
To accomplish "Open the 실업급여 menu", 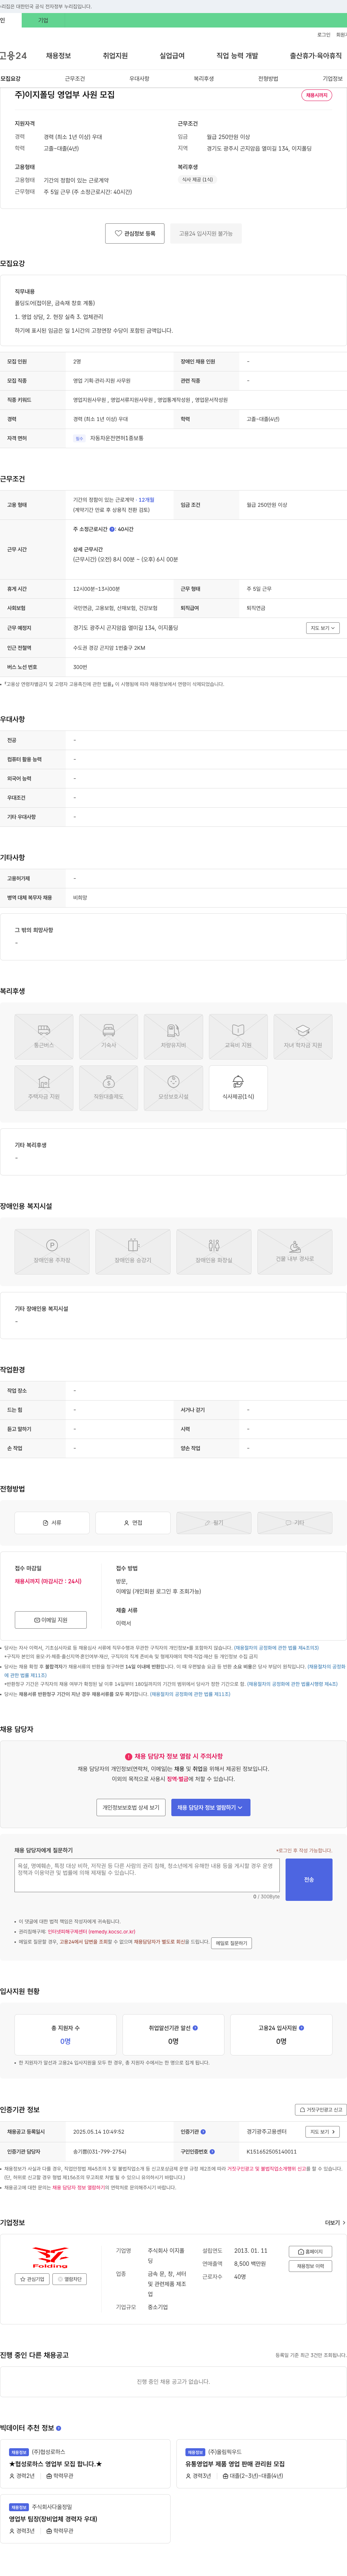I will [x=172, y=56].
